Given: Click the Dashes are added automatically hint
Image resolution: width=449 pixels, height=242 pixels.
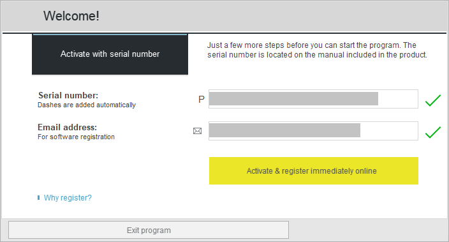Looking at the screenshot, I should [87, 105].
